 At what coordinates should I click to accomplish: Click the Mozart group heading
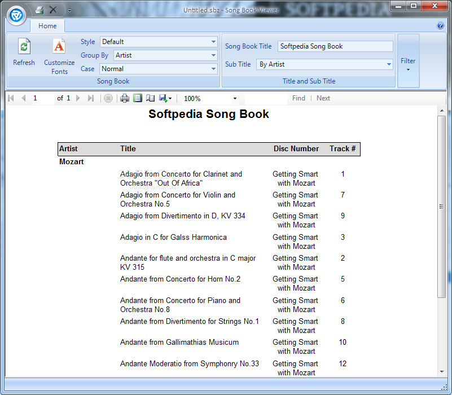pos(72,162)
